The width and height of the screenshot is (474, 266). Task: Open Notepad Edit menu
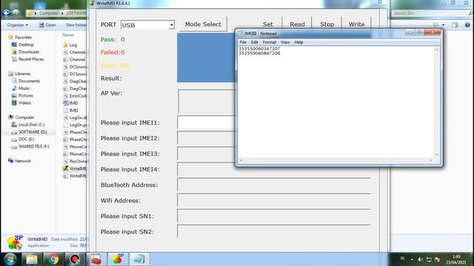[254, 42]
